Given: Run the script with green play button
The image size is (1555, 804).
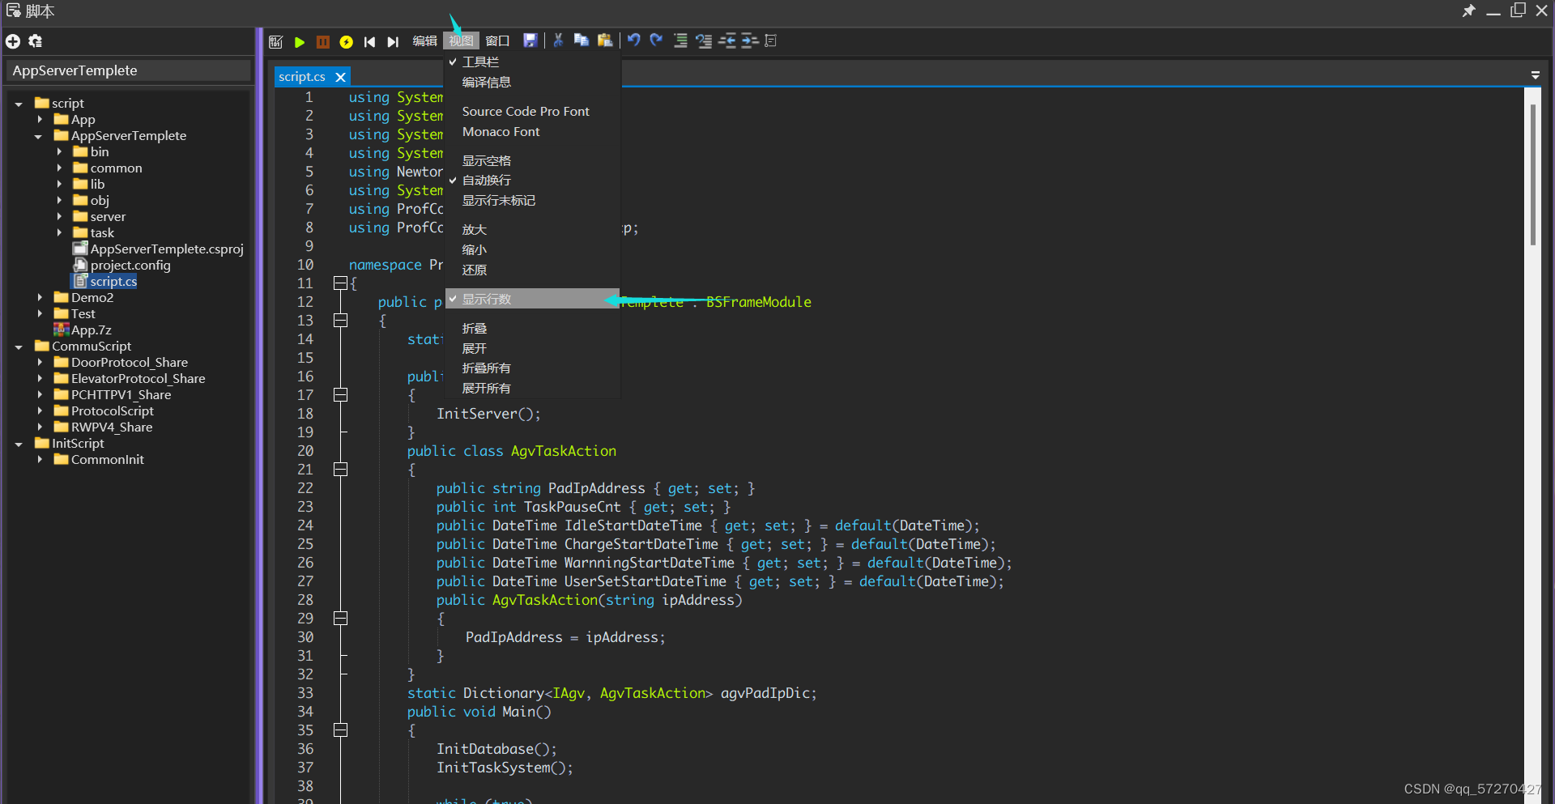Looking at the screenshot, I should (x=300, y=41).
